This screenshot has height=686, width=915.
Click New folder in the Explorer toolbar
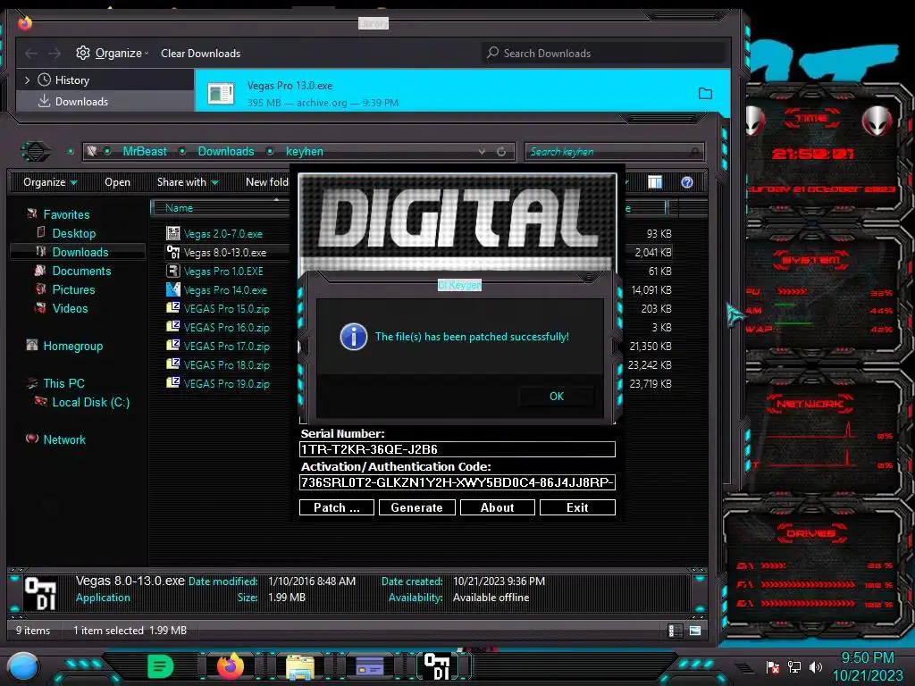tap(267, 182)
